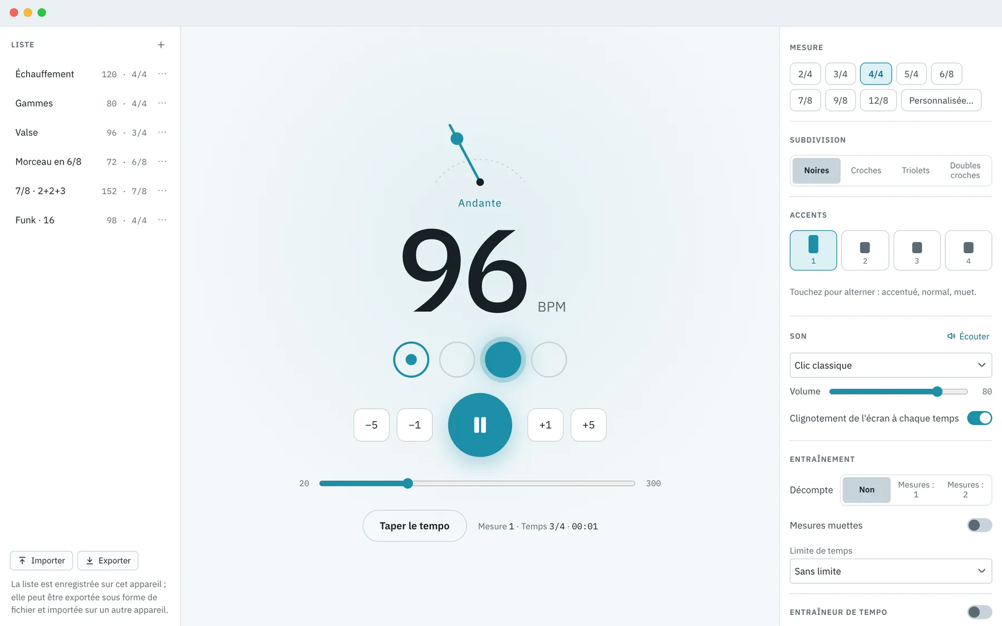Image resolution: width=1002 pixels, height=626 pixels.
Task: Toggle accent for beat 1
Action: click(813, 250)
